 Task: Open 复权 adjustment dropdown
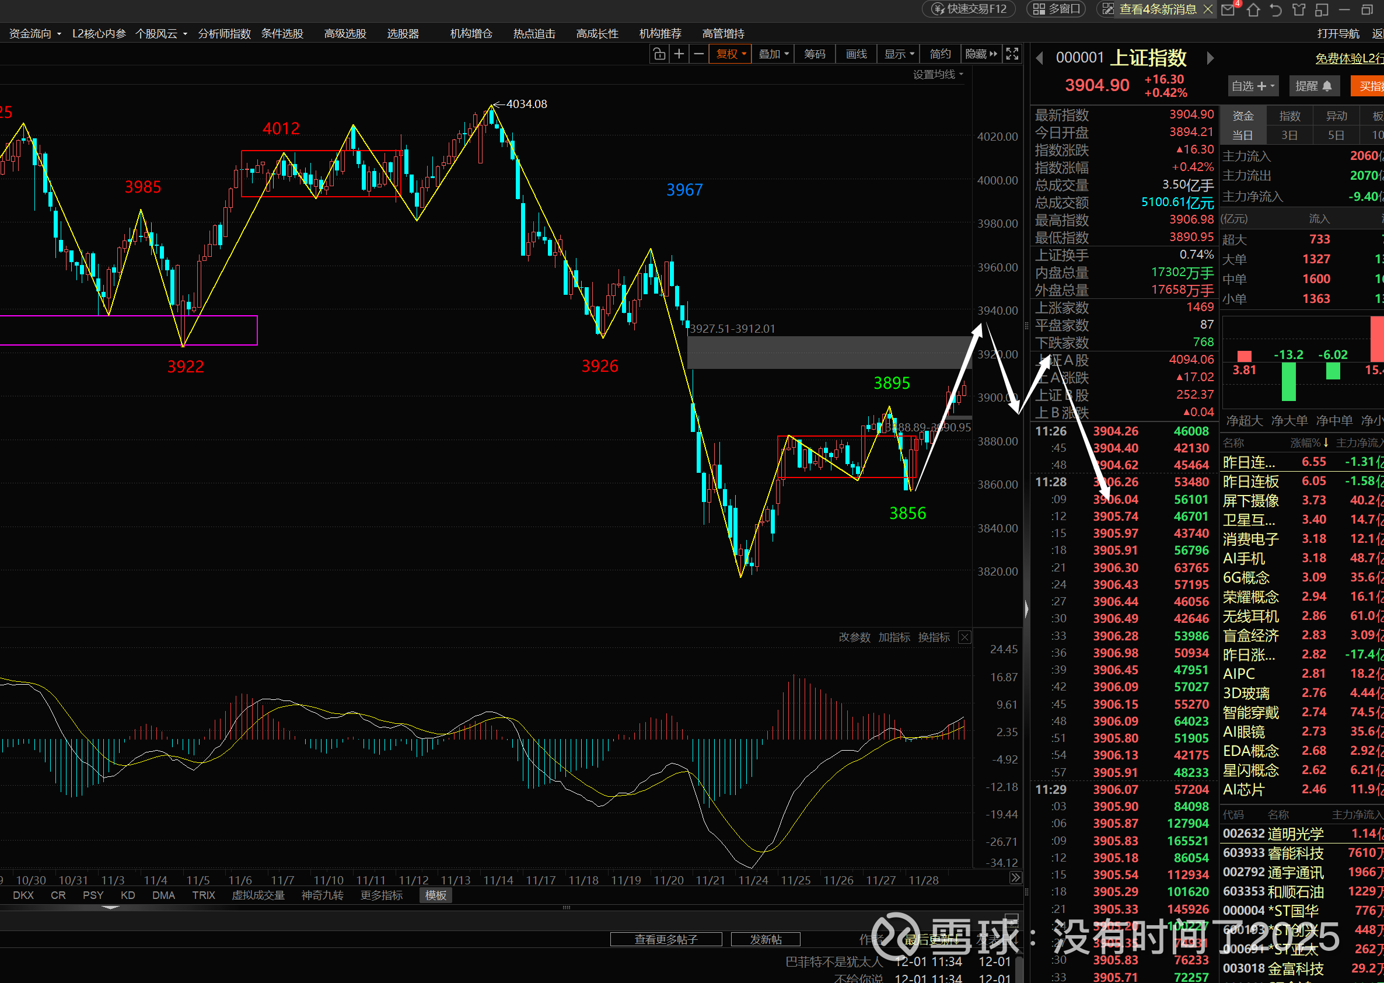731,54
